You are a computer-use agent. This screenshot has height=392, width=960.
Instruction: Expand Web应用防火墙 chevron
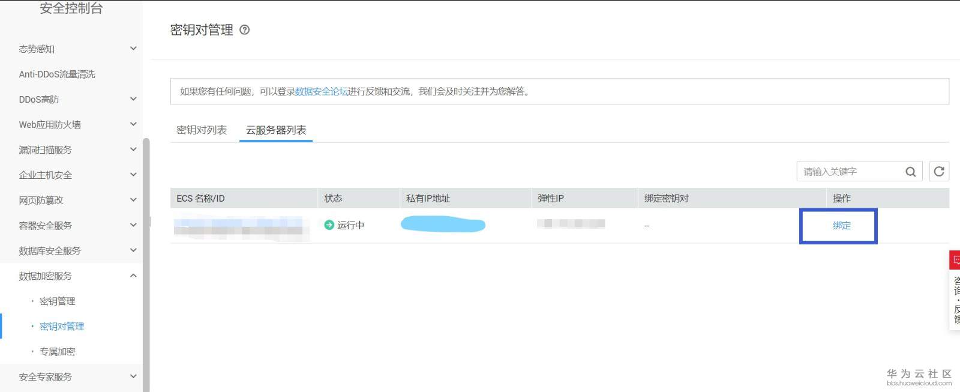click(133, 124)
